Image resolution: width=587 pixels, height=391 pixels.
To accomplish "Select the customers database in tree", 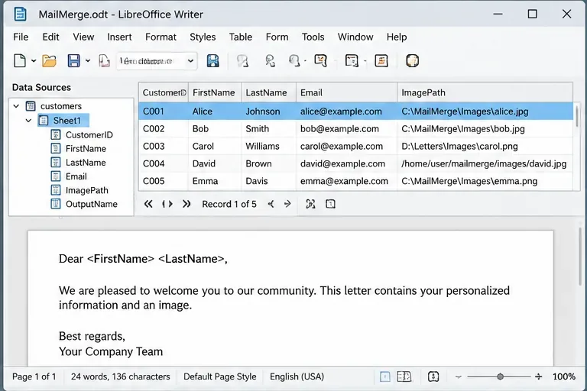I will coord(60,106).
